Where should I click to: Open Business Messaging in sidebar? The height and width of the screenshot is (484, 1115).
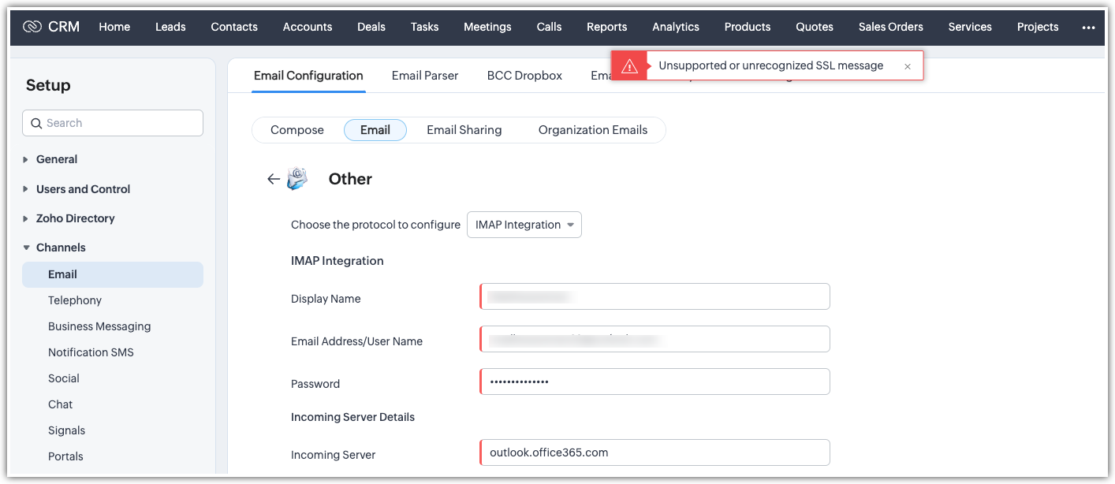(x=99, y=326)
